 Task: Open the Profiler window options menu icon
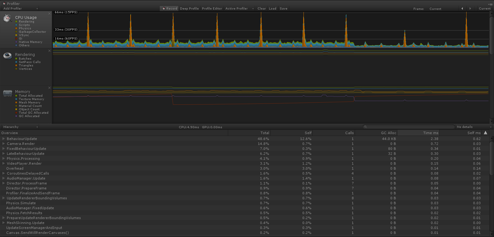click(x=491, y=4)
